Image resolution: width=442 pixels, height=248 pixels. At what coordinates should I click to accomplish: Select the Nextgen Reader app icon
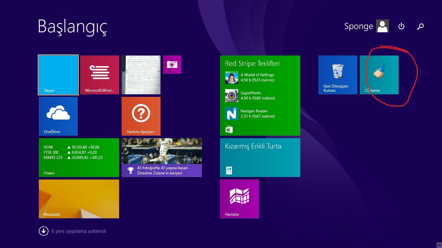coord(232,114)
